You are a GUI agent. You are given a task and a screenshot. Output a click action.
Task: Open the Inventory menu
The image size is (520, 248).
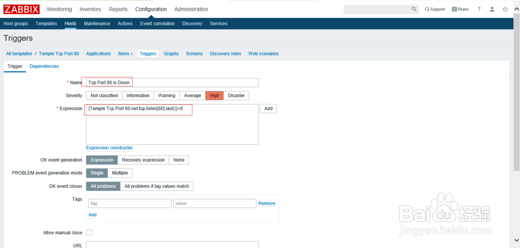tap(90, 9)
